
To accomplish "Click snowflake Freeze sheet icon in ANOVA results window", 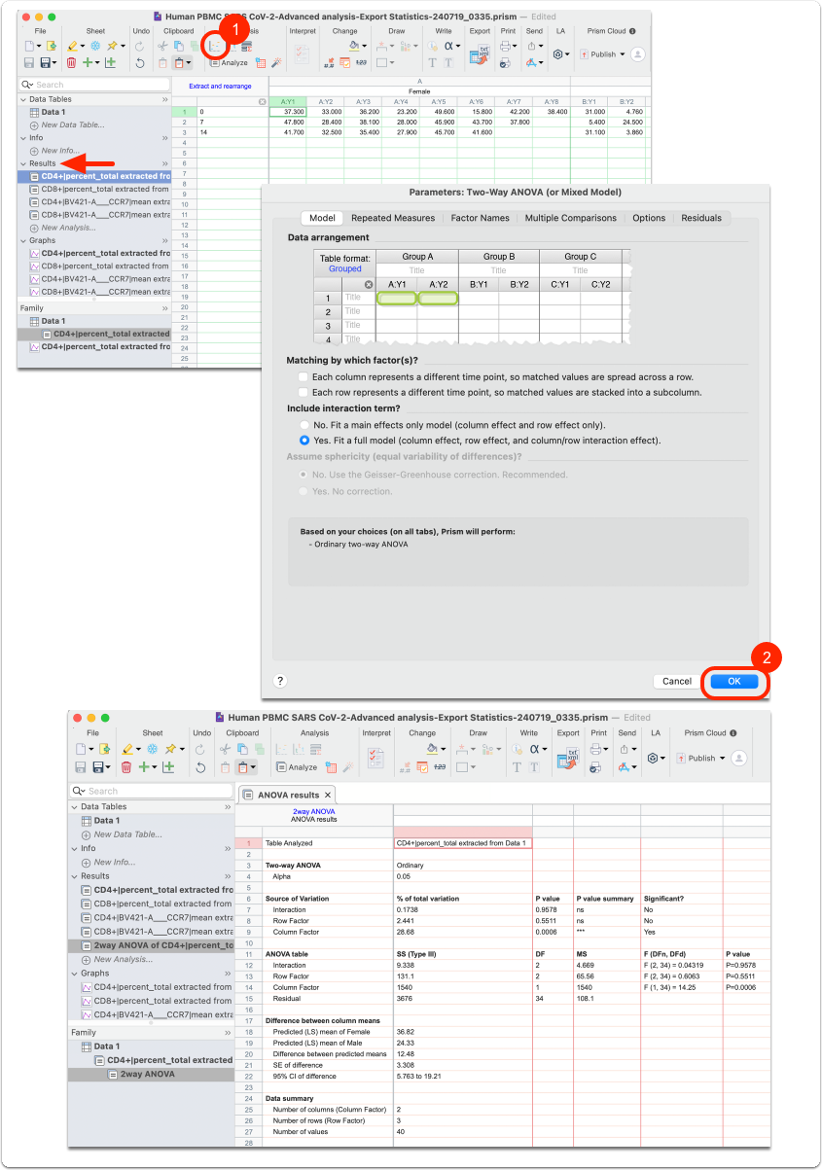I will pos(153,749).
